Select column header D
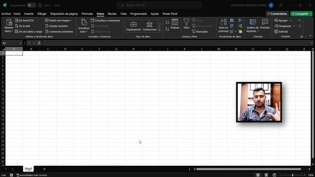 65,49
